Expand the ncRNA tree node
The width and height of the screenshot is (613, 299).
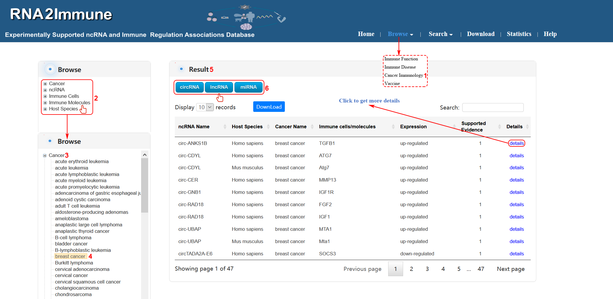coord(45,90)
